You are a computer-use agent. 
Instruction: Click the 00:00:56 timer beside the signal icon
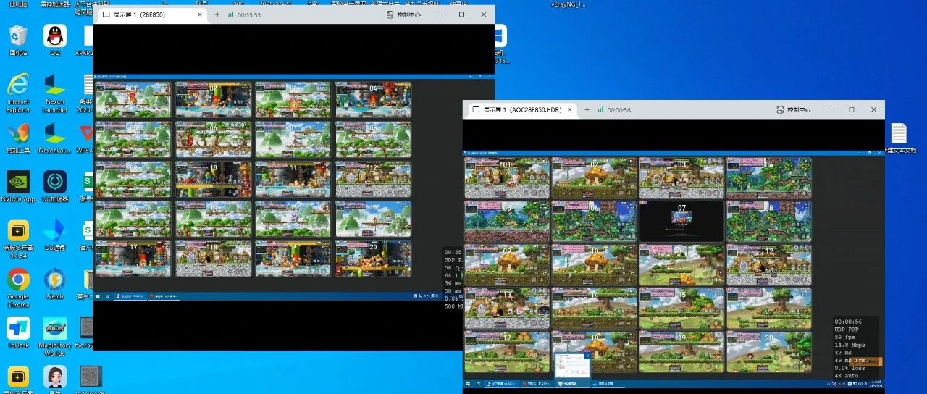pyautogui.click(x=618, y=109)
